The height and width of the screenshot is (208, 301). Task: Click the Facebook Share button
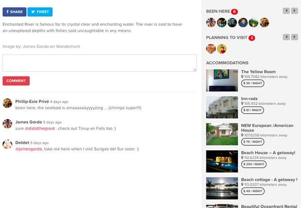click(x=15, y=12)
